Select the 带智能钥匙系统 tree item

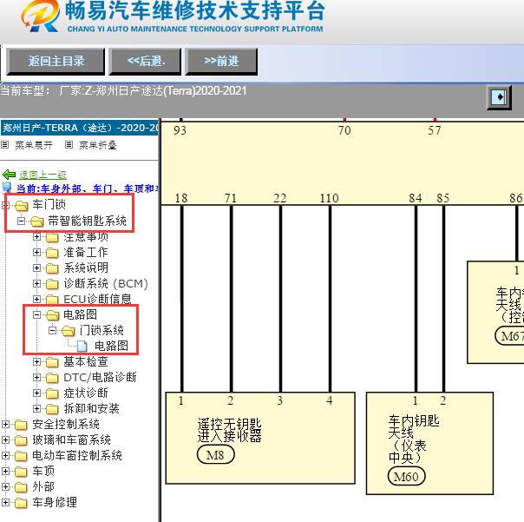click(x=88, y=221)
